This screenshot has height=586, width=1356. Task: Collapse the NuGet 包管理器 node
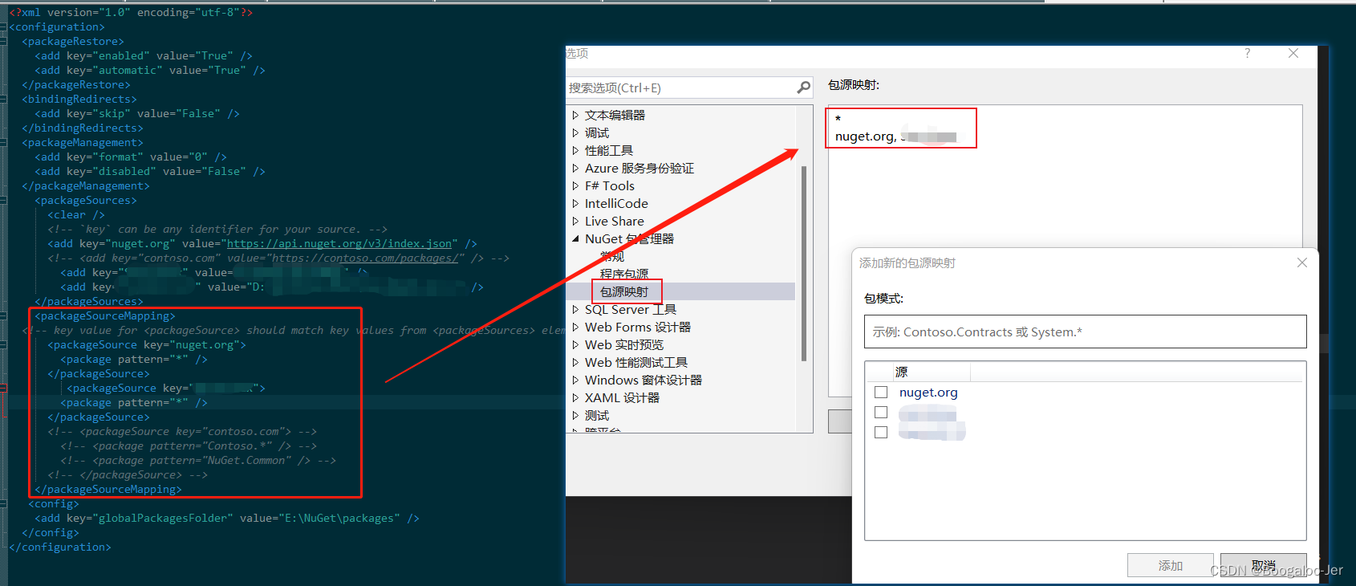(x=575, y=238)
